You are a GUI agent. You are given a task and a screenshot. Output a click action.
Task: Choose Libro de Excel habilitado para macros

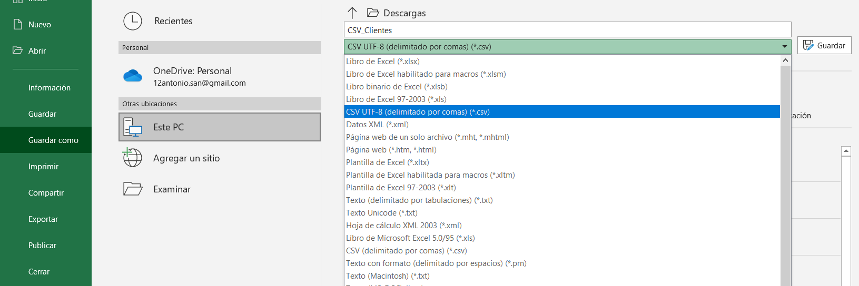click(x=562, y=74)
